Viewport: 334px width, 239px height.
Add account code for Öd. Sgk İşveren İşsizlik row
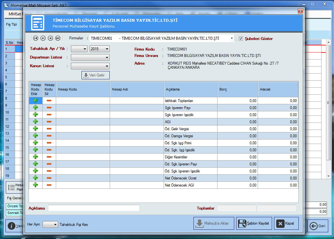point(36,171)
